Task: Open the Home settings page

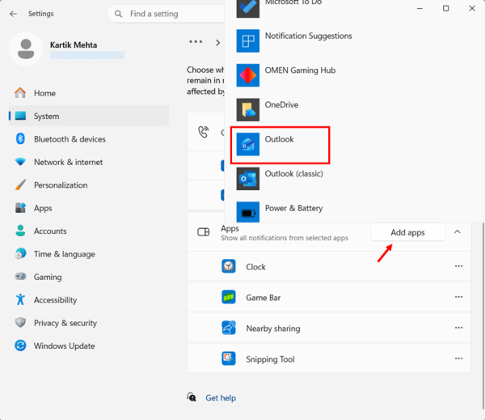Action: (89, 93)
